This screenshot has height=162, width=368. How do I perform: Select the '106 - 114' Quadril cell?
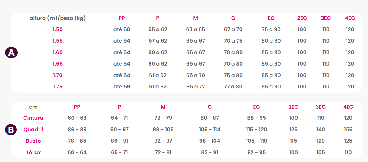click(x=210, y=130)
